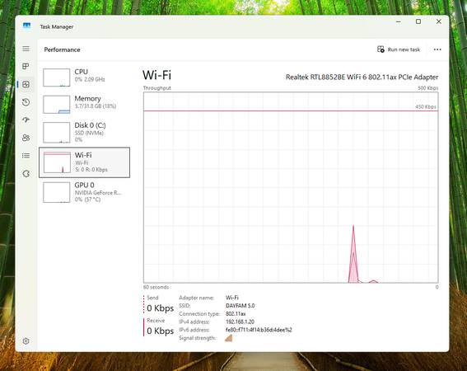Image resolution: width=467 pixels, height=371 pixels.
Task: Select the Memory performance entry
Action: point(85,104)
